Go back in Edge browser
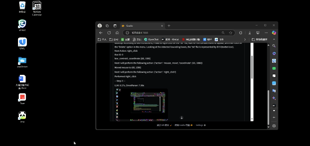 click(x=101, y=33)
